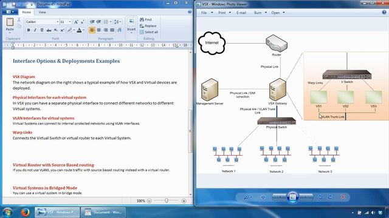The image size is (389, 218).
Task: Switch to WordPad Home tab
Action: point(26,12)
